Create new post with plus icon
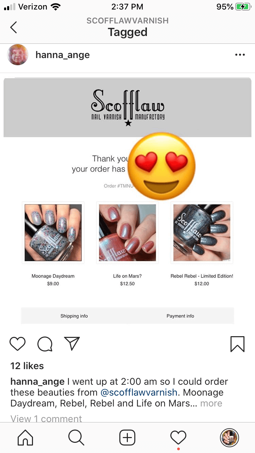This screenshot has height=453, width=255. click(127, 437)
